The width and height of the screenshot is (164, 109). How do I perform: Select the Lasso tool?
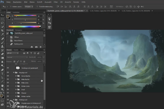2,23
